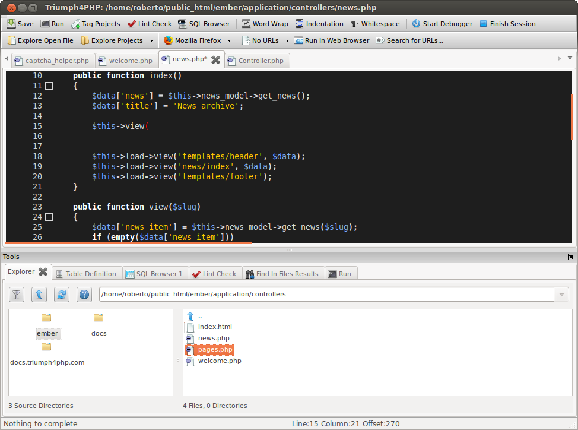Select the ember source directory

47,325
